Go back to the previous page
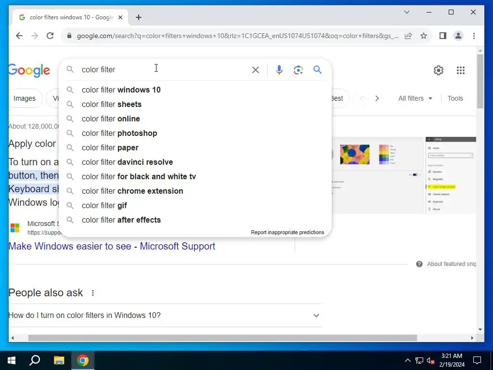Screen dimensions: 493x370 19,36
